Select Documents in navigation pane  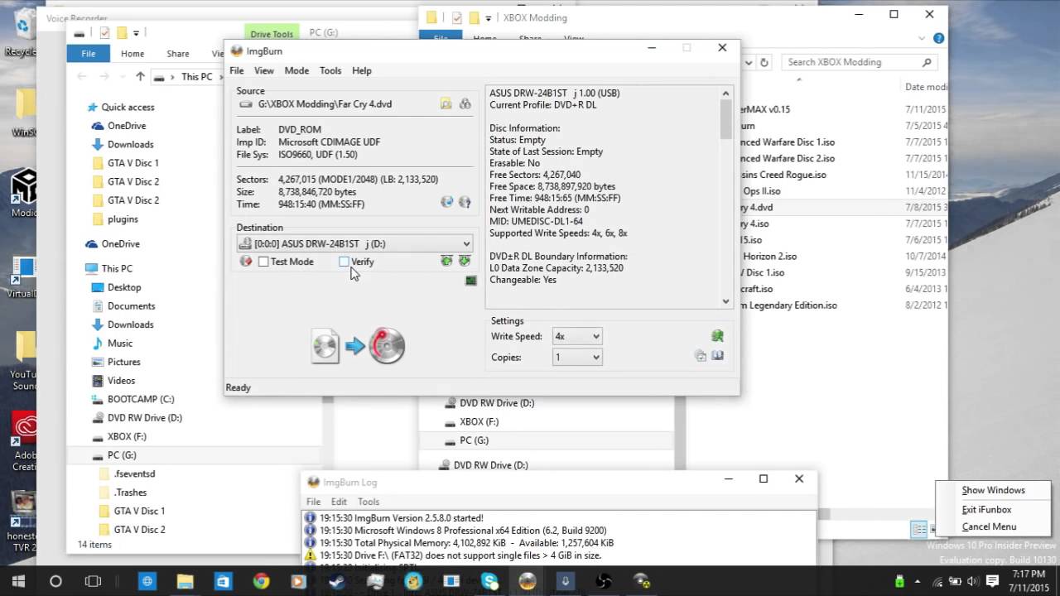point(131,306)
